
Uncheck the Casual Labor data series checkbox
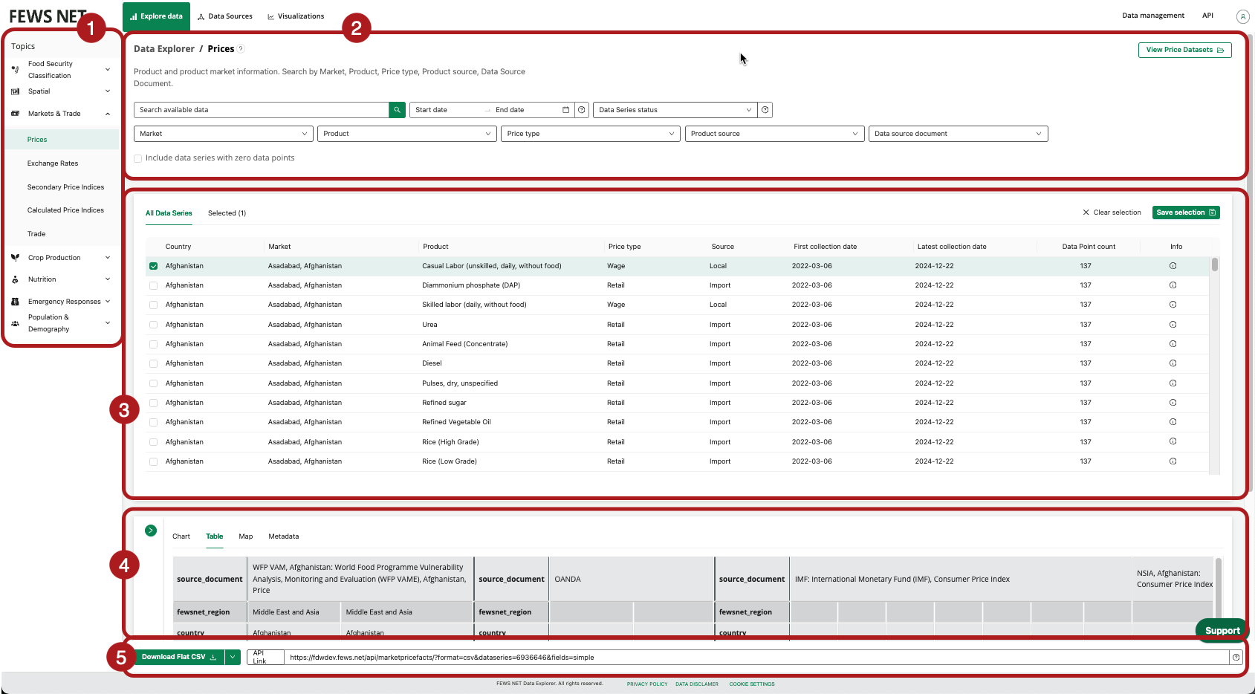[154, 266]
